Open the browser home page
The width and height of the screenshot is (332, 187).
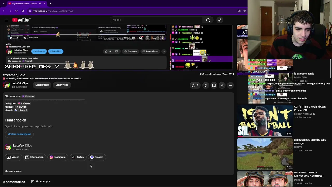tap(23, 11)
